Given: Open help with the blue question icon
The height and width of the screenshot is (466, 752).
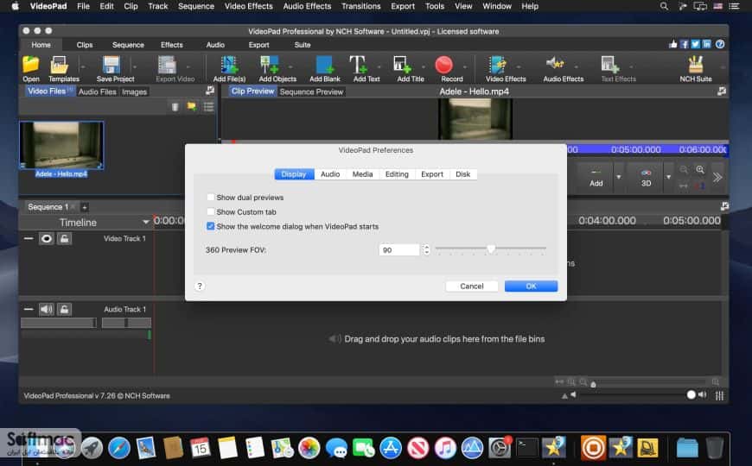Looking at the screenshot, I should [x=720, y=44].
